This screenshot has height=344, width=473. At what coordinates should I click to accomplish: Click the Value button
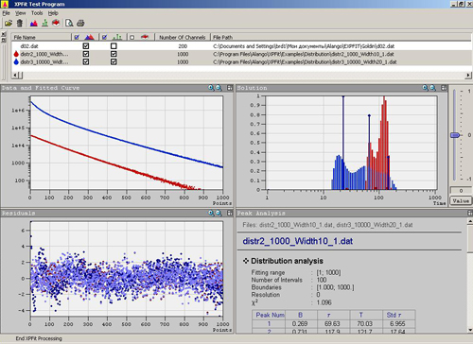(x=461, y=200)
